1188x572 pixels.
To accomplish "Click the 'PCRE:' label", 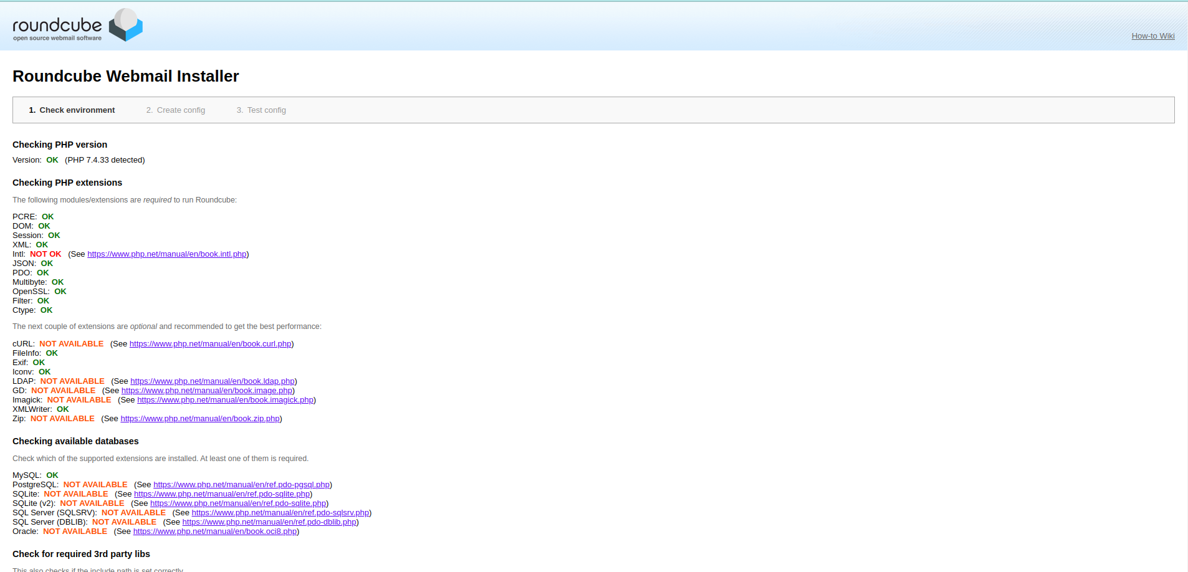I will 25,217.
